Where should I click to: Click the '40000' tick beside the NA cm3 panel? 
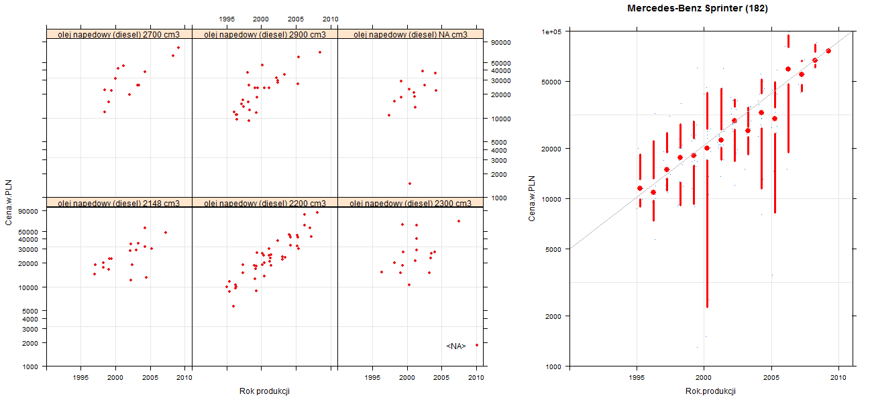(502, 71)
